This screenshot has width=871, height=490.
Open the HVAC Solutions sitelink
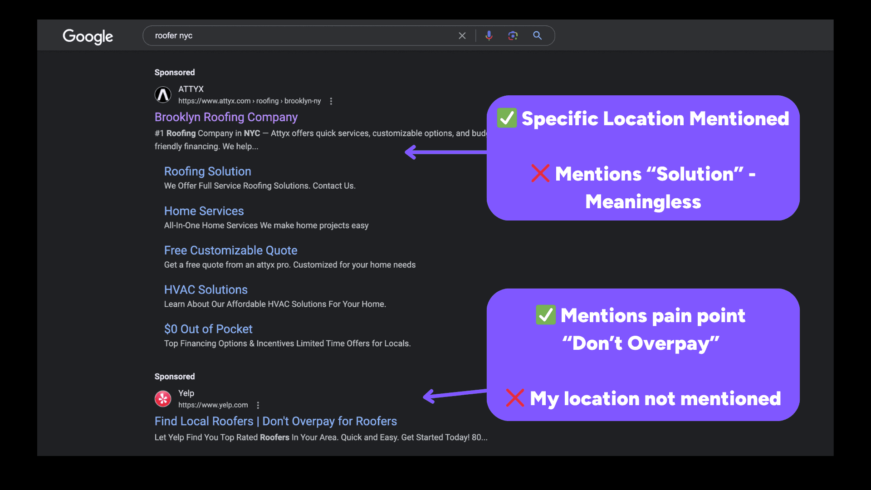(206, 290)
